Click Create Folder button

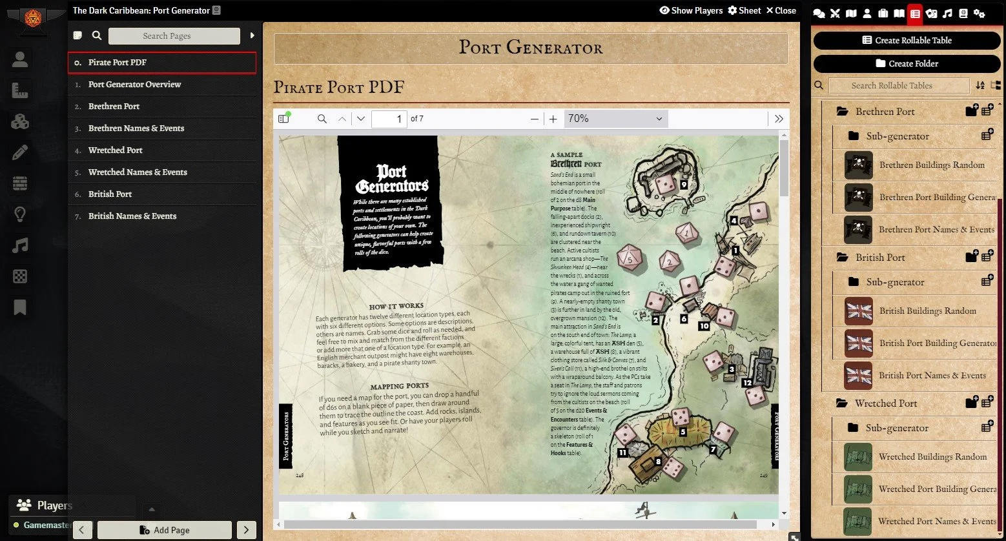tap(907, 63)
